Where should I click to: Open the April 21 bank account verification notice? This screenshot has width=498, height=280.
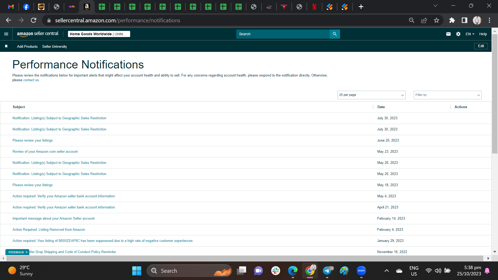click(x=64, y=207)
